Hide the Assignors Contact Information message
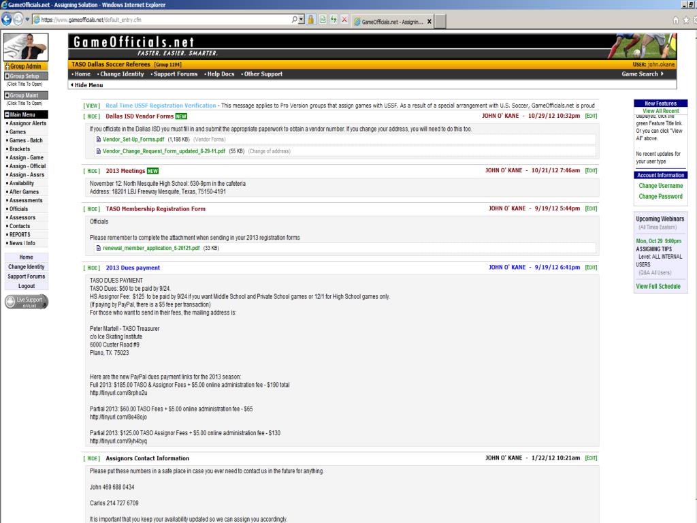This screenshot has height=523, width=697. [x=92, y=458]
